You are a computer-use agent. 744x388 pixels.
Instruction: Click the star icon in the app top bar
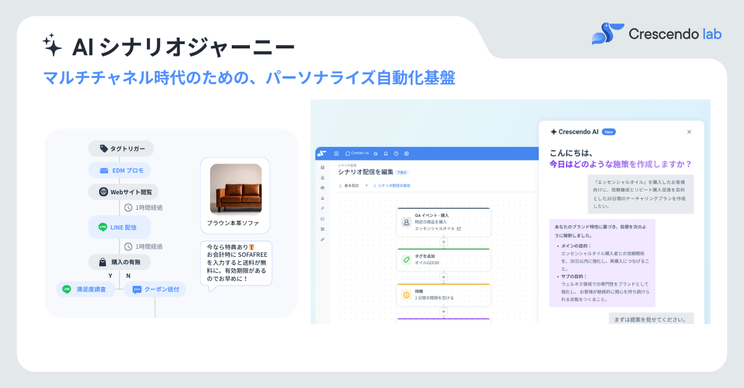pos(375,152)
